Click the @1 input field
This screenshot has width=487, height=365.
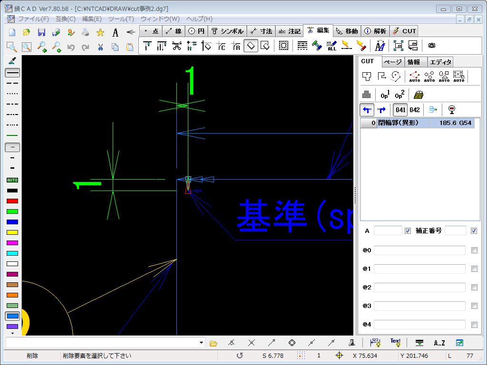click(419, 269)
